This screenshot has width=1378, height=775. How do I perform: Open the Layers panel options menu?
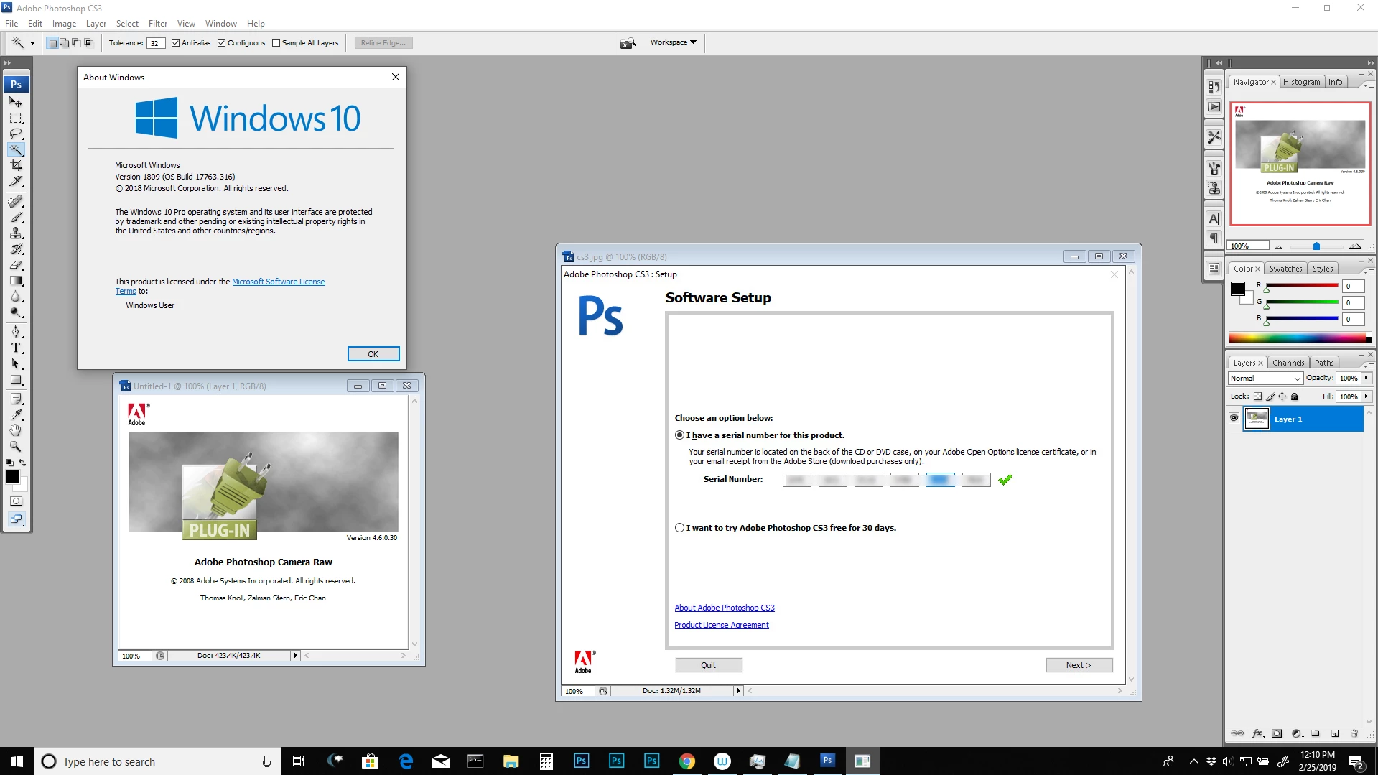[1369, 366]
